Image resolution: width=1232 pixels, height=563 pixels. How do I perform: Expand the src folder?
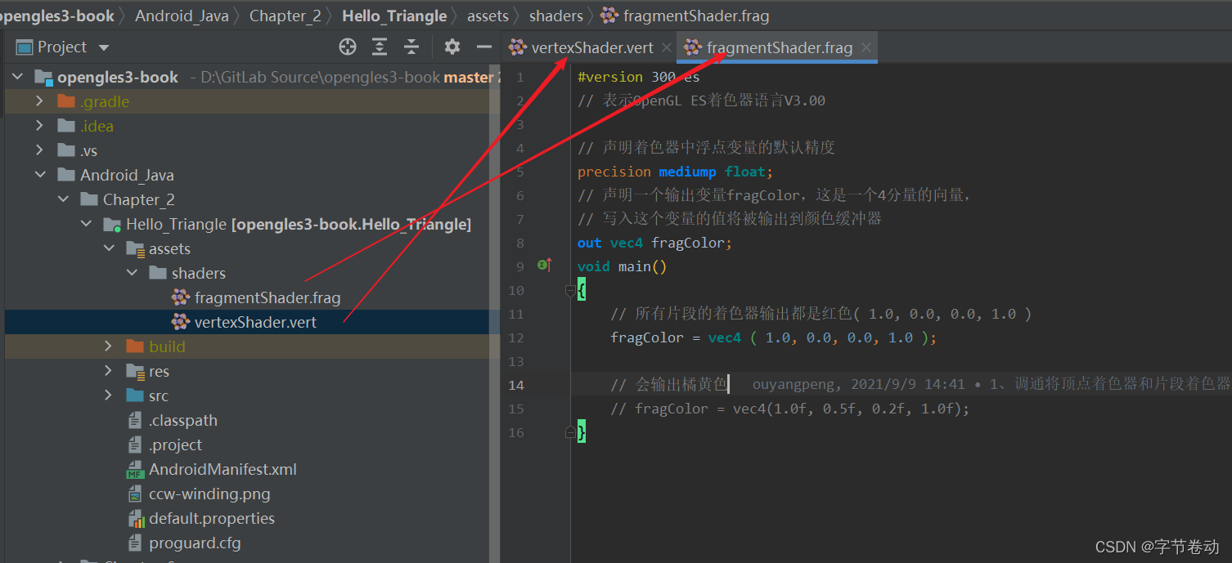tap(109, 395)
